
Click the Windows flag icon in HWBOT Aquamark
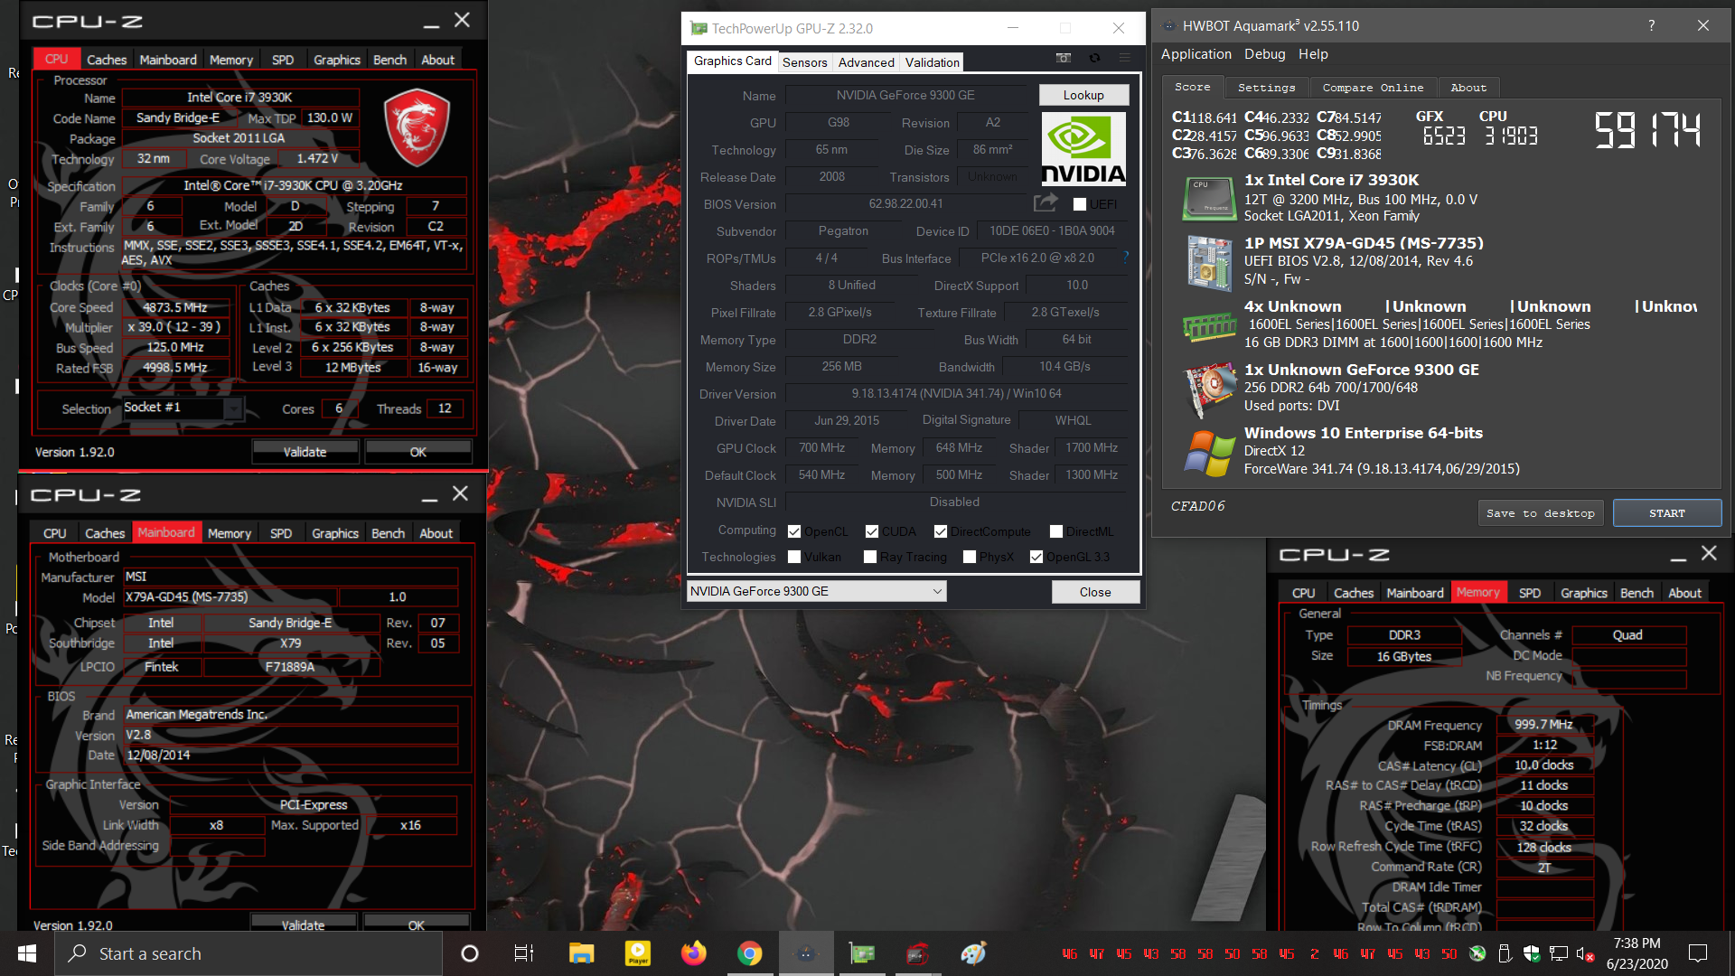[x=1210, y=453]
